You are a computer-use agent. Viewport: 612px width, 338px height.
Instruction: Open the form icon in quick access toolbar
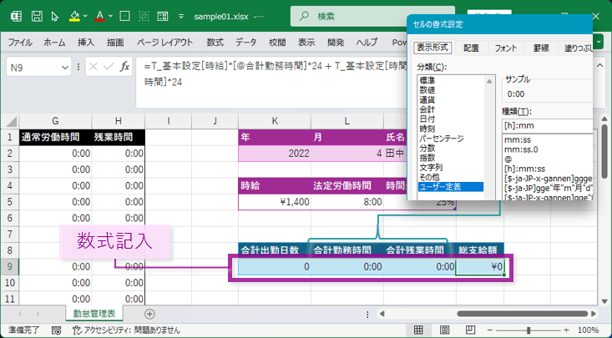point(162,17)
